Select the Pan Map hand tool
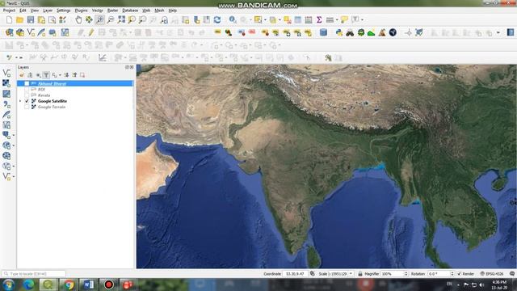 (x=78, y=19)
